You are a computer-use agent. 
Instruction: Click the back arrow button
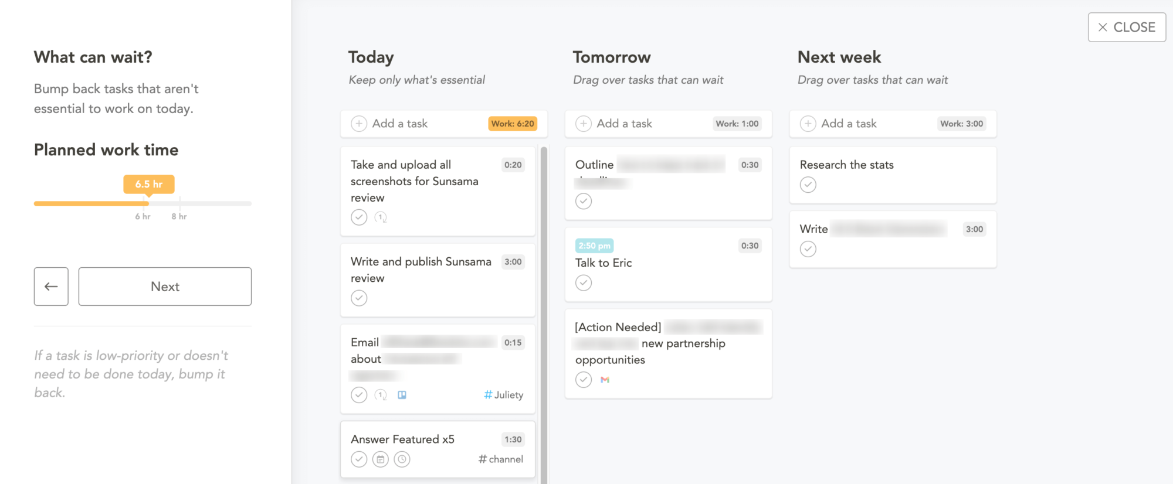pos(51,287)
